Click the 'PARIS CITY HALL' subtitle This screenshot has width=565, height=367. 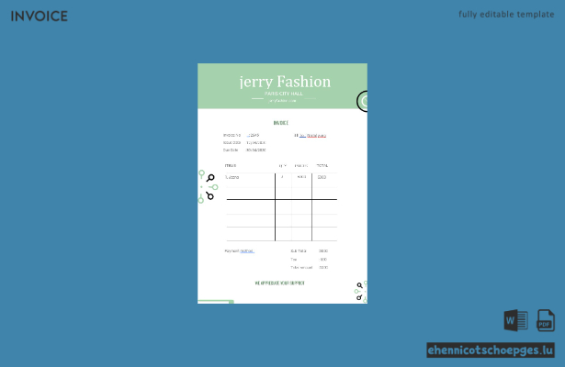pyautogui.click(x=284, y=94)
